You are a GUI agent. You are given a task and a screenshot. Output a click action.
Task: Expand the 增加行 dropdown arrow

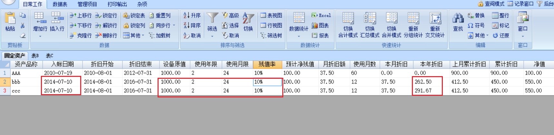(x=40, y=36)
